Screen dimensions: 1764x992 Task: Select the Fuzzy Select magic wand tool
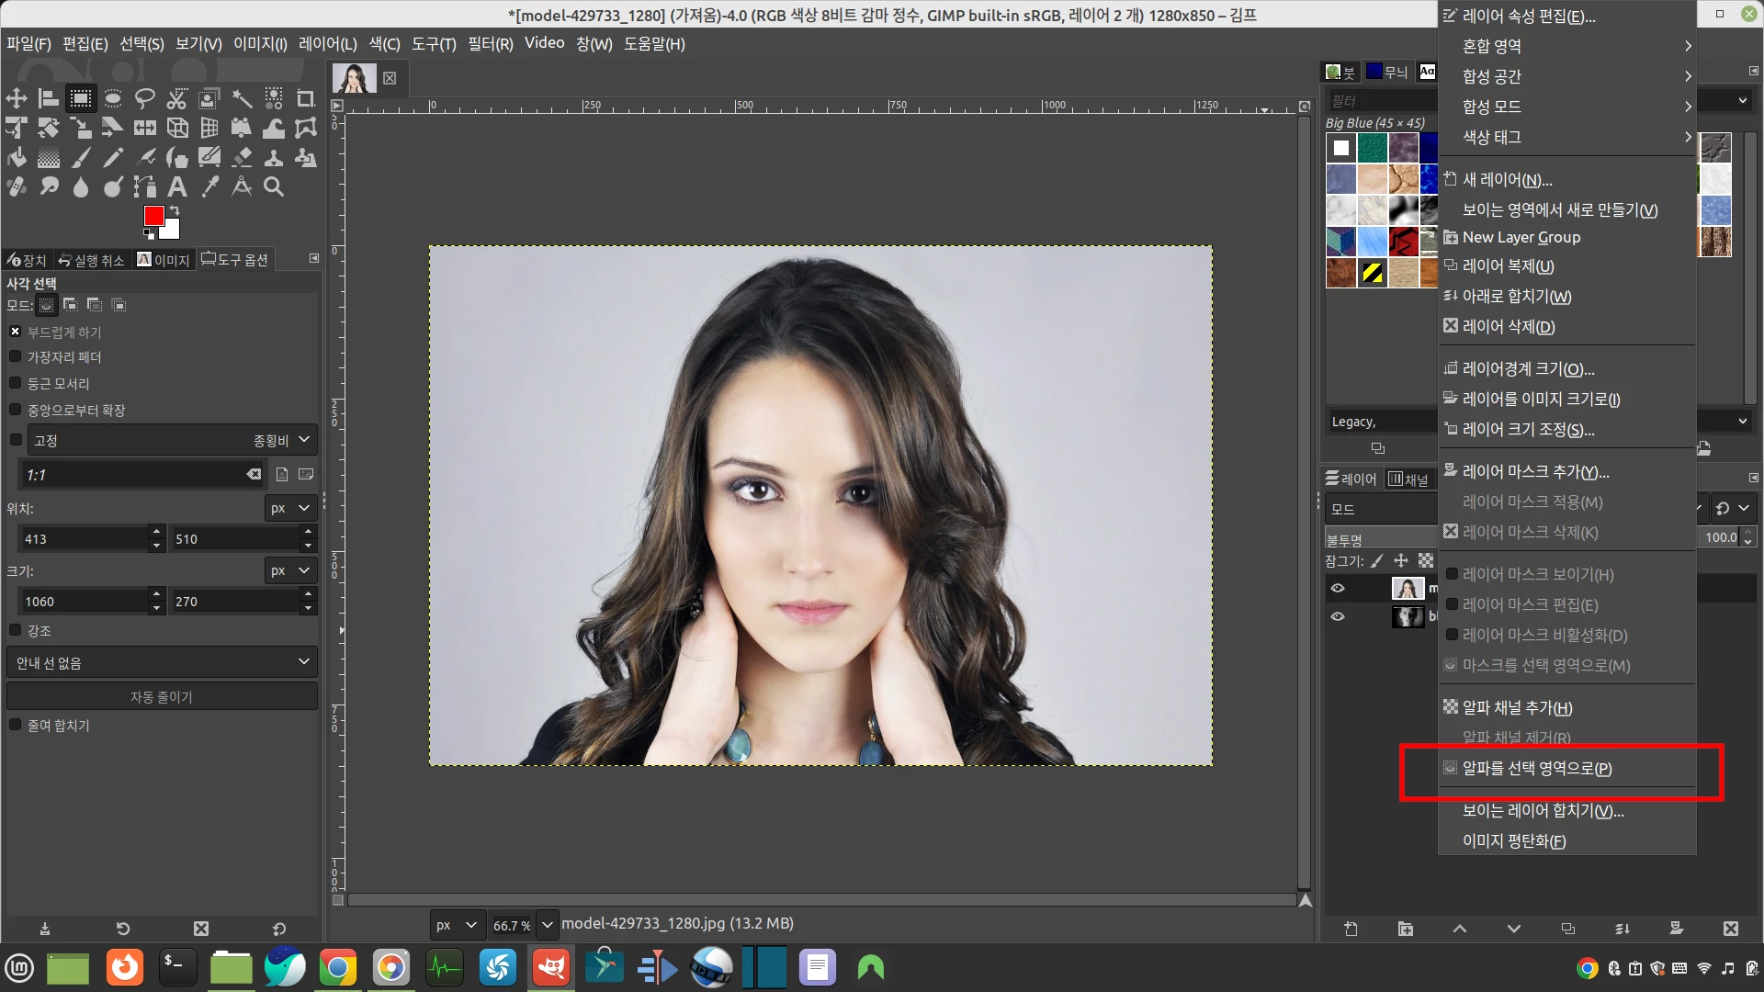(242, 98)
